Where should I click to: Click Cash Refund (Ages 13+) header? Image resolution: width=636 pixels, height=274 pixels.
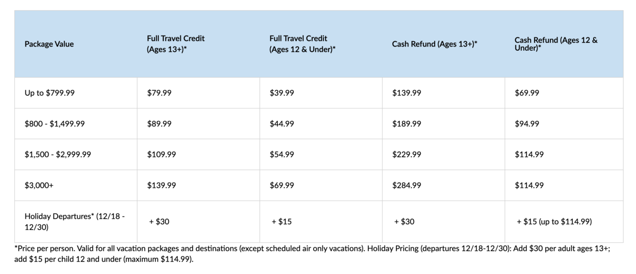click(435, 44)
